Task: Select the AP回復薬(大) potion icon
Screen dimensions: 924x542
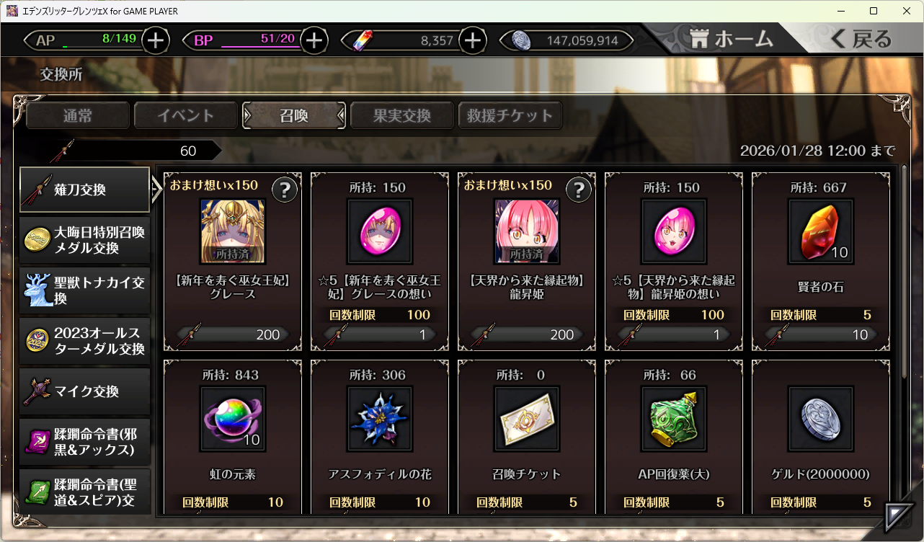Action: click(x=674, y=419)
